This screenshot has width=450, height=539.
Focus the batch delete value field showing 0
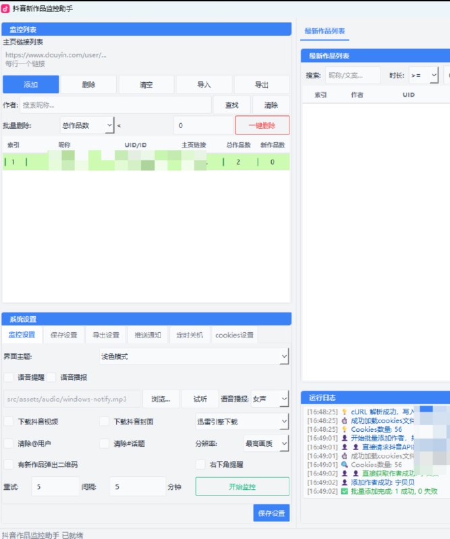pos(204,125)
